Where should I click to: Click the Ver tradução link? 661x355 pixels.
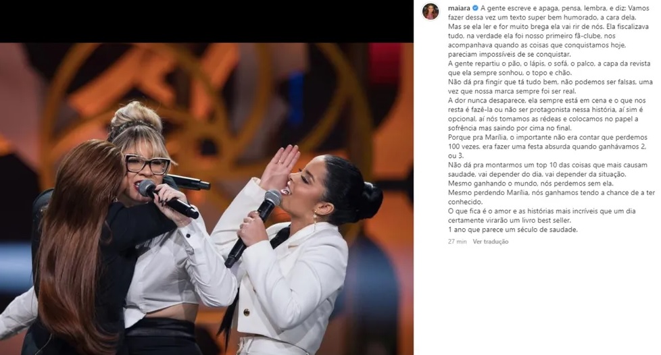click(490, 242)
